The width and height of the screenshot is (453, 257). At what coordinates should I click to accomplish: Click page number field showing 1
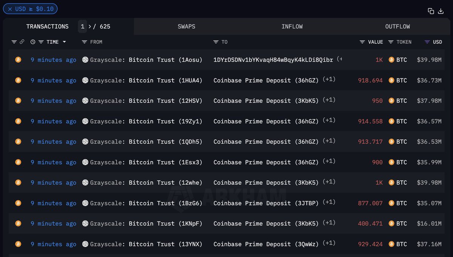point(82,26)
